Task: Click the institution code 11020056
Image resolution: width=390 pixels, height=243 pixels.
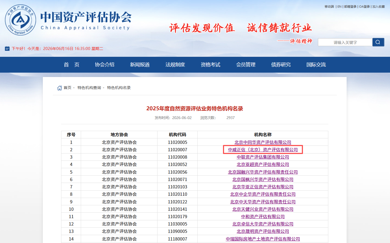Action: [177, 172]
